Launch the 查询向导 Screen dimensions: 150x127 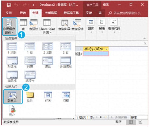click(64, 25)
